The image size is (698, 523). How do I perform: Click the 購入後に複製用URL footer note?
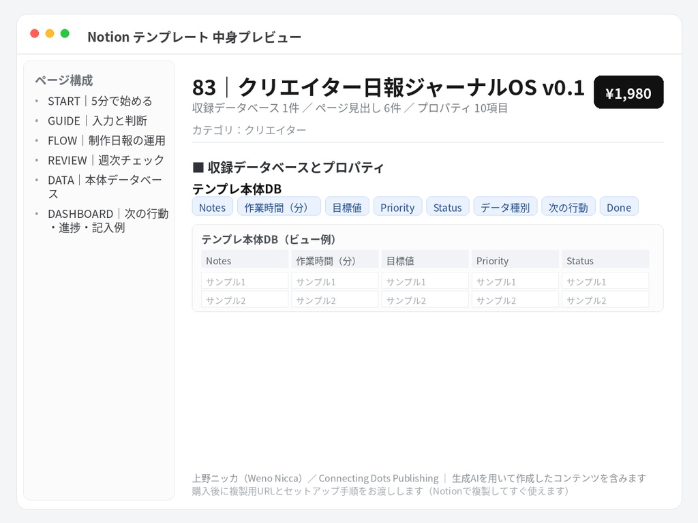[380, 491]
